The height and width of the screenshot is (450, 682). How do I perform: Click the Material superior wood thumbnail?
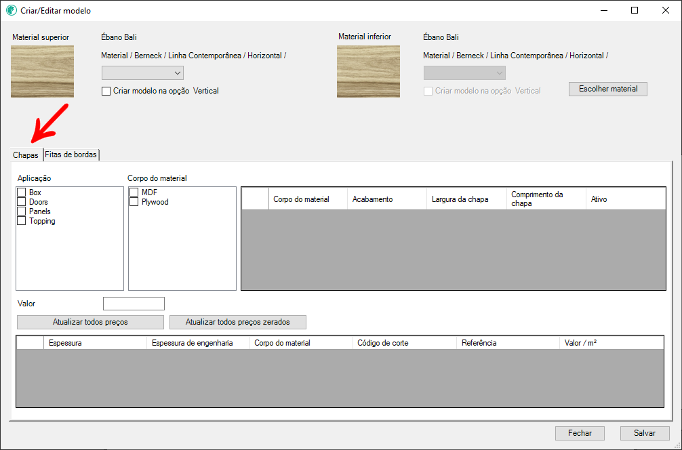click(42, 71)
